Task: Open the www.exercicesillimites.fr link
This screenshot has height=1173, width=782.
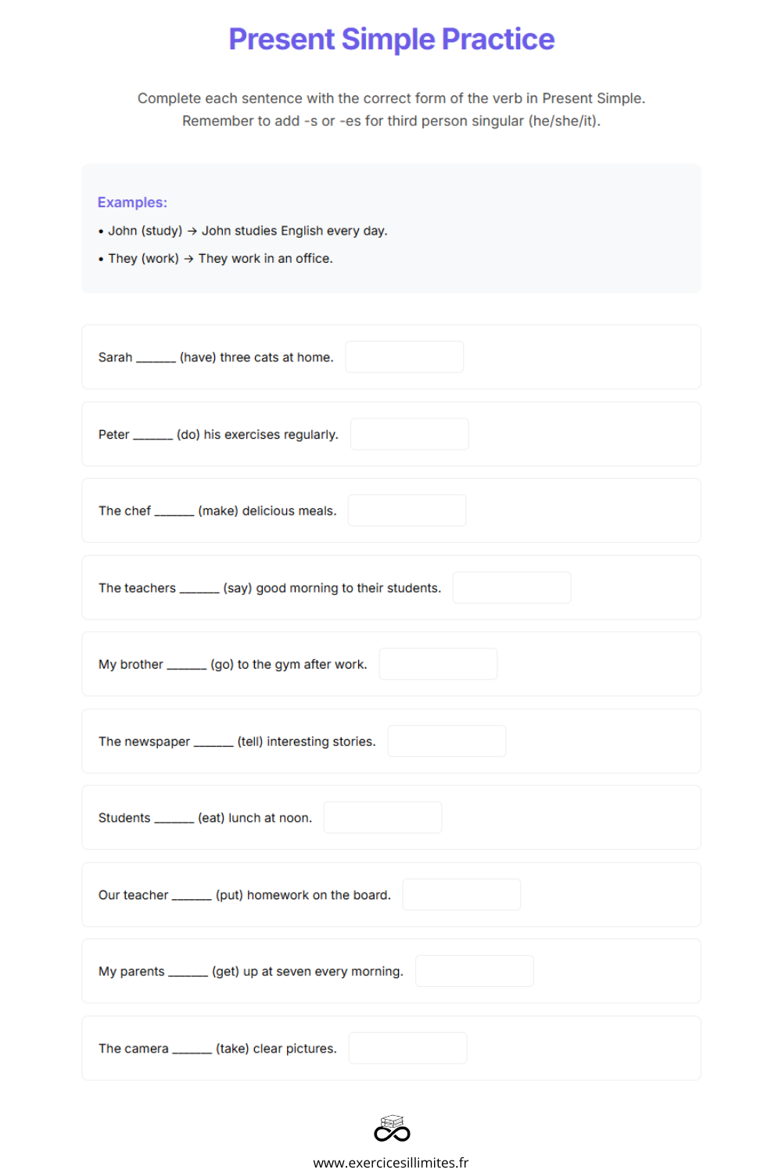Action: 391,1162
